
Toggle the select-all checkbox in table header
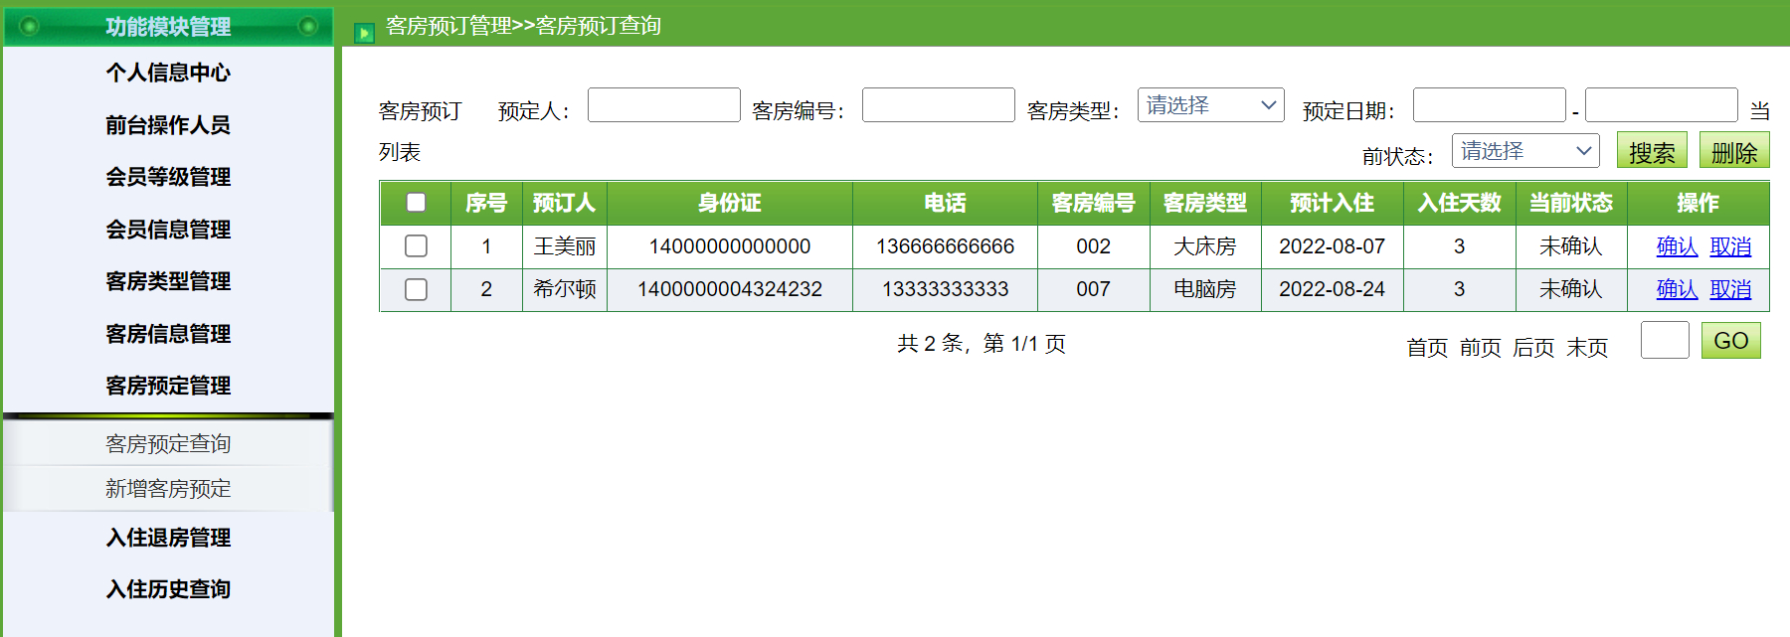(416, 203)
